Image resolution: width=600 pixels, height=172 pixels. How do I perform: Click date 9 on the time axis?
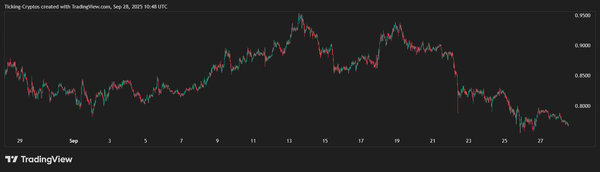coord(217,141)
